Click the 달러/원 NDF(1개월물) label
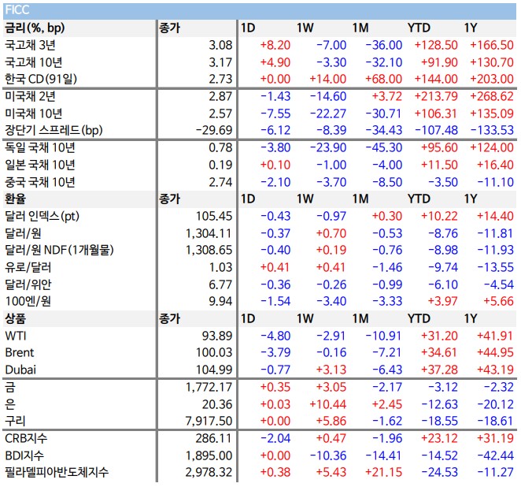Image resolution: width=521 pixels, height=487 pixels. click(x=59, y=250)
